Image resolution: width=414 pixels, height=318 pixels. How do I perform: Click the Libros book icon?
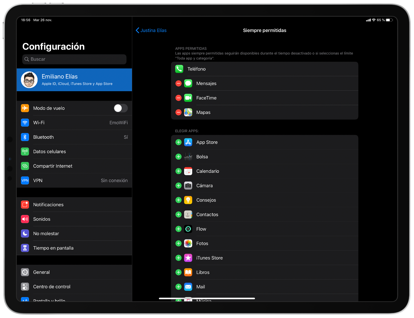188,273
